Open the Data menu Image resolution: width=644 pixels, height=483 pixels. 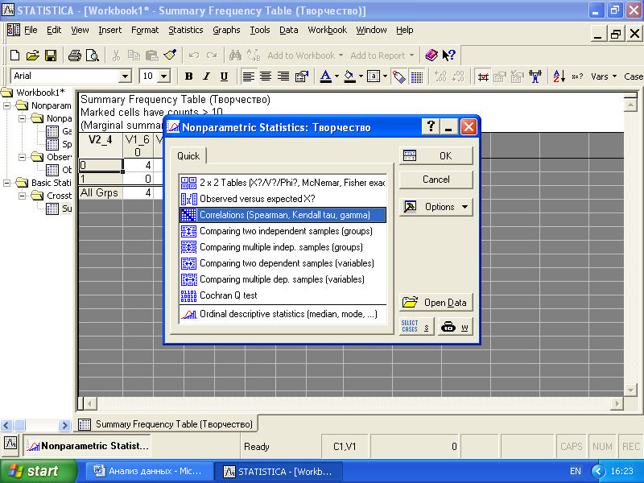(289, 30)
